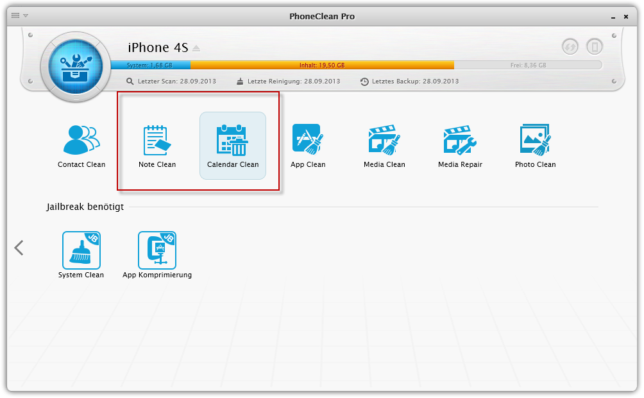Open the Photo Clean tool
Screen dimensions: 644x398
coord(535,146)
